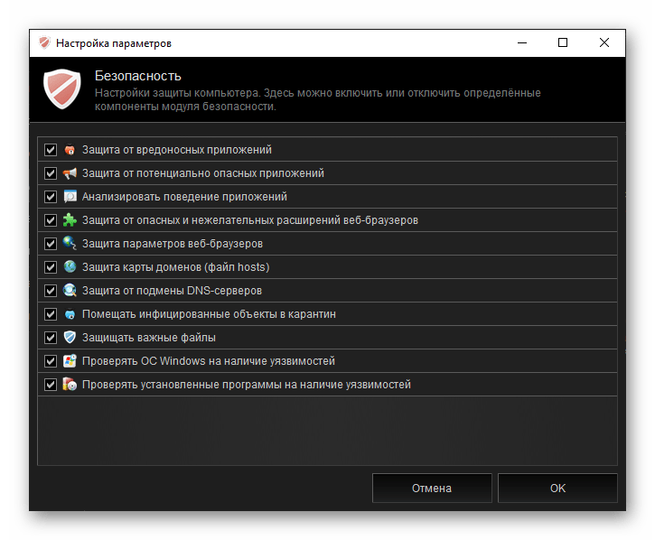Select the text Анализировать поведение приложений

point(184,196)
